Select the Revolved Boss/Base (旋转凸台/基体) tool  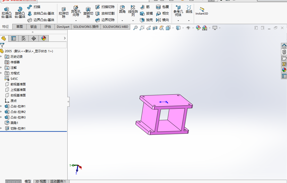click(20, 13)
